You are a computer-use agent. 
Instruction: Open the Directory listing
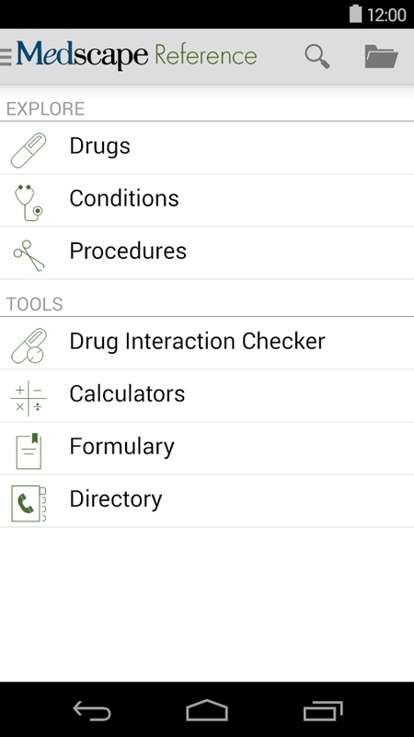(207, 501)
